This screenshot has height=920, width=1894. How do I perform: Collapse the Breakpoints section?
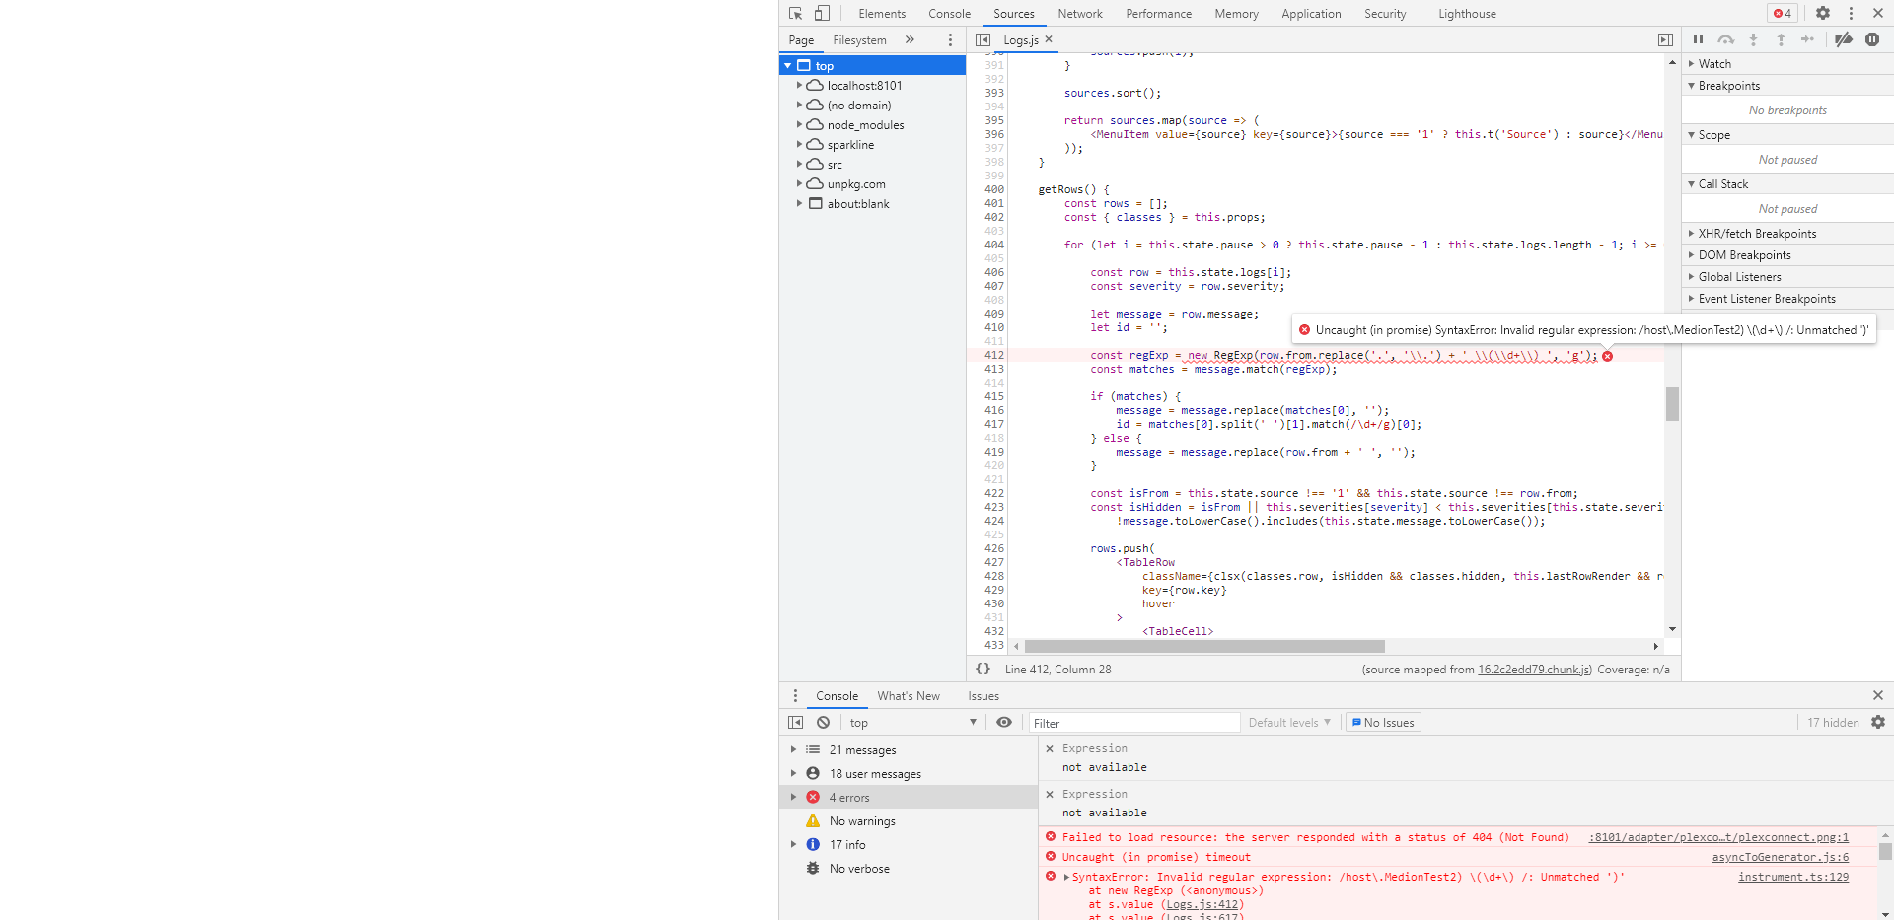[1787, 86]
